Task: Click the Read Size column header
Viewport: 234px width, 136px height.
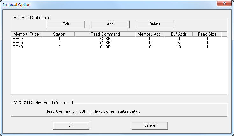Action: pos(207,34)
